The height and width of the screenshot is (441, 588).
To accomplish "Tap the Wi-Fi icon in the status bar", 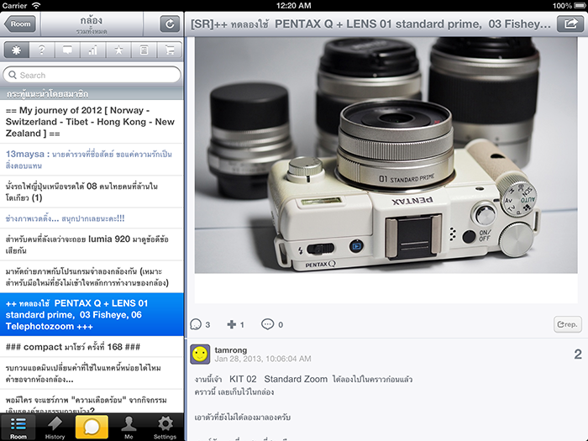I will coord(36,6).
